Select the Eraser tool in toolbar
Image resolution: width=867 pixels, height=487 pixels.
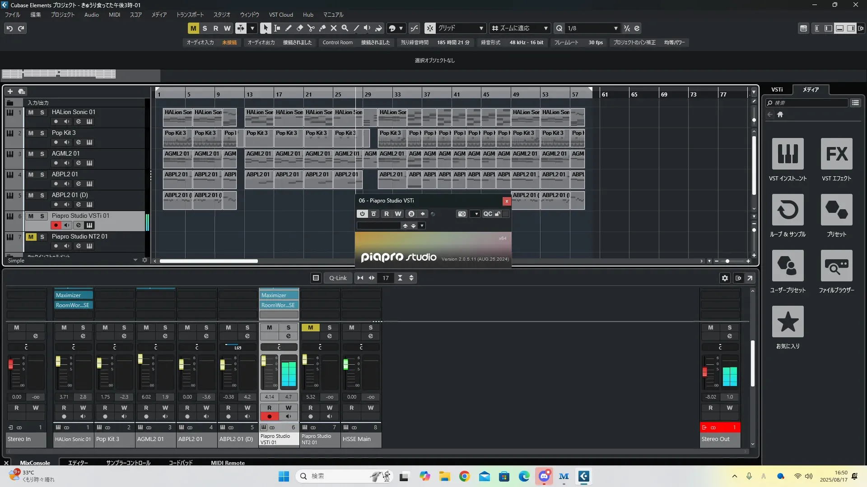299,28
